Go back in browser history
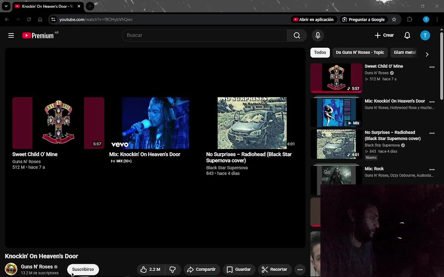 [7, 20]
